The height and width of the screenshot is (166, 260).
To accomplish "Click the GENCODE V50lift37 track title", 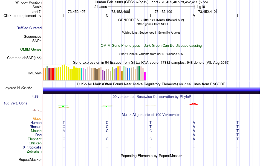I will (151, 20).
